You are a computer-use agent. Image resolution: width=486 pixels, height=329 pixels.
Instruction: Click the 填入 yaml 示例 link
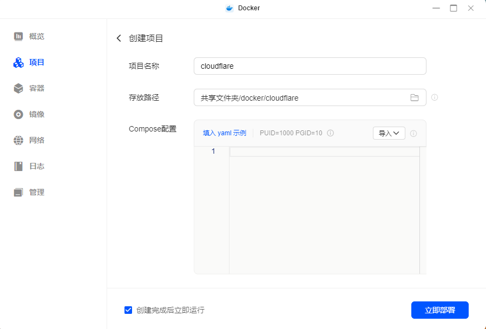pos(224,133)
